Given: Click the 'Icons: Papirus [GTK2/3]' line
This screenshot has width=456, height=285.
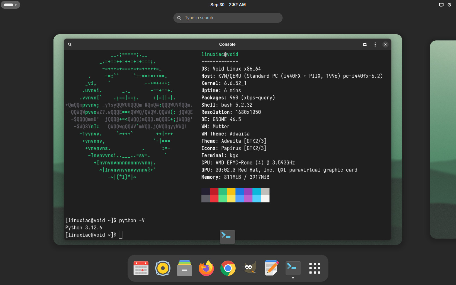Looking at the screenshot, I should point(234,148).
